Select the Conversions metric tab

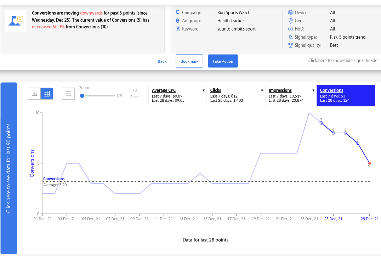click(345, 95)
